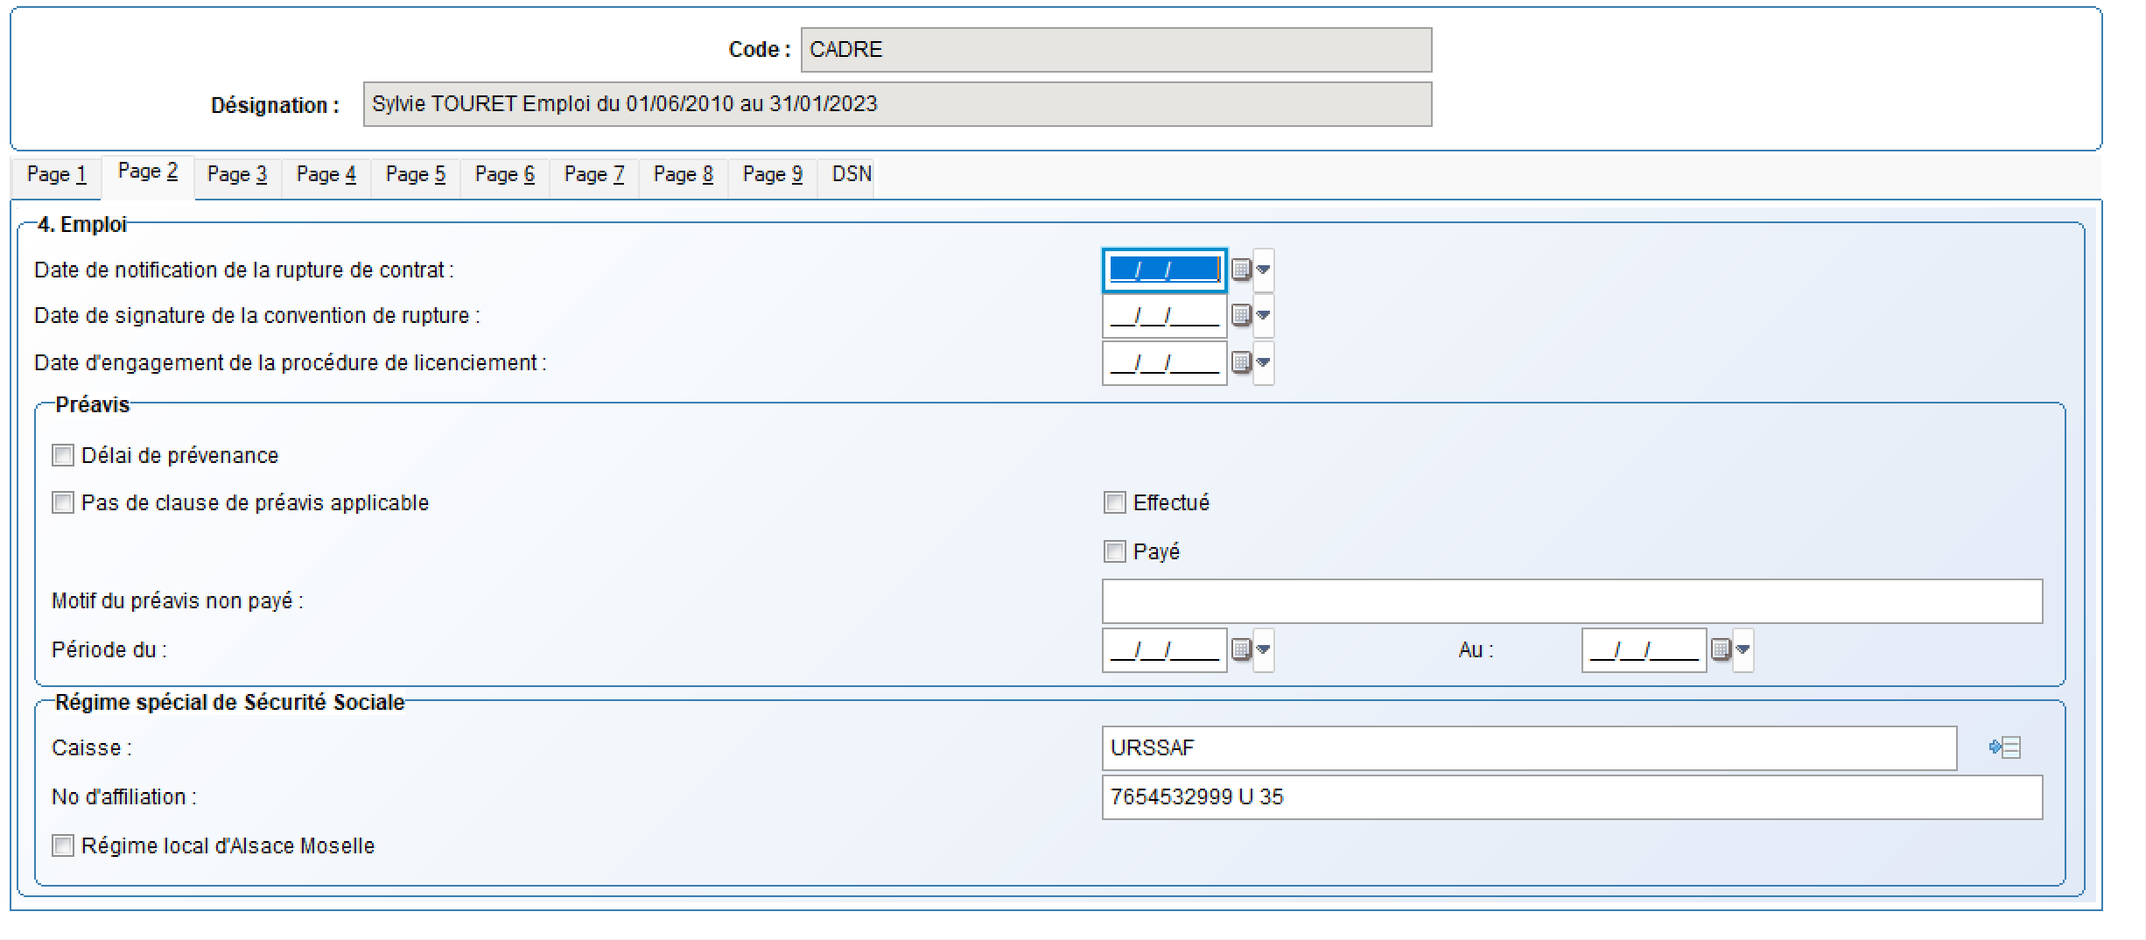
Task: Open Caisse lookup list icon
Action: point(2004,747)
